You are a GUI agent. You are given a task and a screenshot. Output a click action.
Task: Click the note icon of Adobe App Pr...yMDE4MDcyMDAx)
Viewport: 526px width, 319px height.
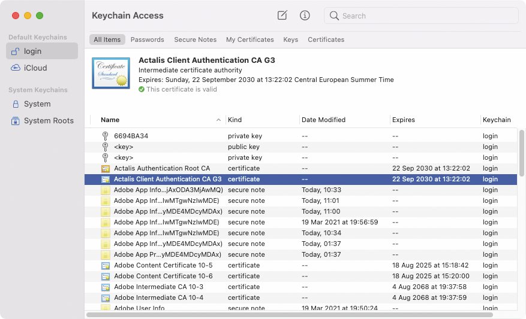point(106,254)
